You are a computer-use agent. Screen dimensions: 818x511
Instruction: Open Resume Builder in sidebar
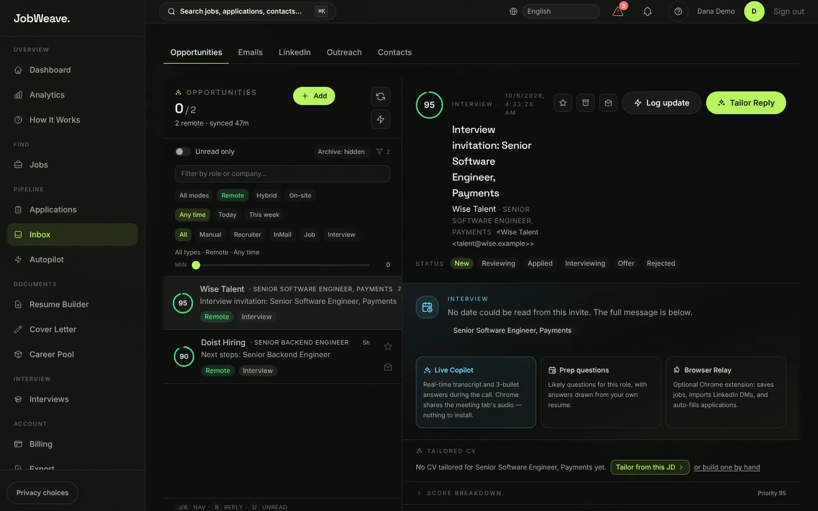pos(72,304)
